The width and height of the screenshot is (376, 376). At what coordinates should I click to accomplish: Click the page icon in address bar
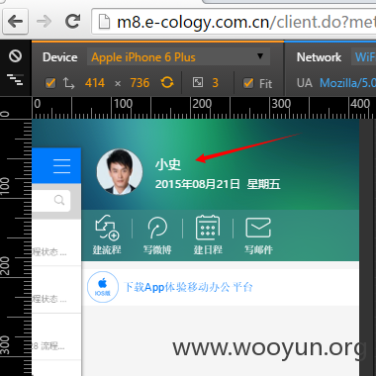(104, 22)
